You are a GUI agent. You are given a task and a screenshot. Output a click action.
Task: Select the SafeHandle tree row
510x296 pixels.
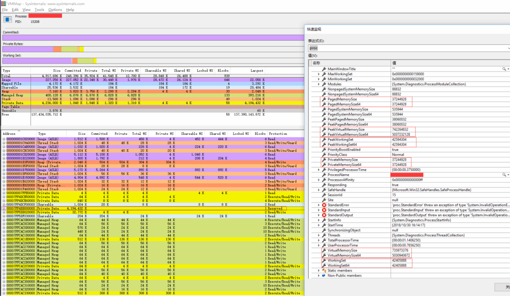coord(349,190)
